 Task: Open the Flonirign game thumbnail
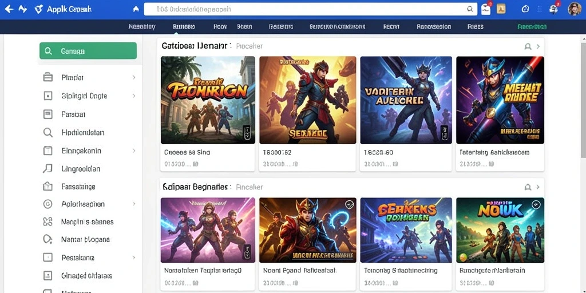(x=208, y=100)
